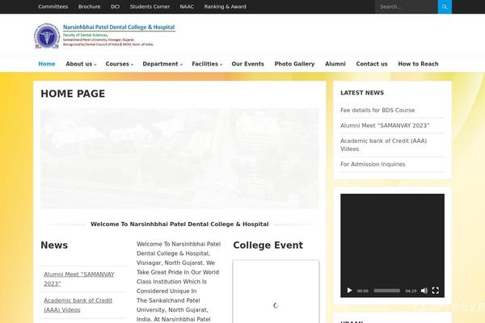Expand the About us dropdown menu
The width and height of the screenshot is (485, 323).
point(81,64)
